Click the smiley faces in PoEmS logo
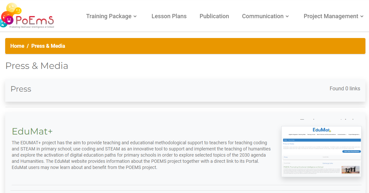The height and width of the screenshot is (193, 369). (10, 14)
